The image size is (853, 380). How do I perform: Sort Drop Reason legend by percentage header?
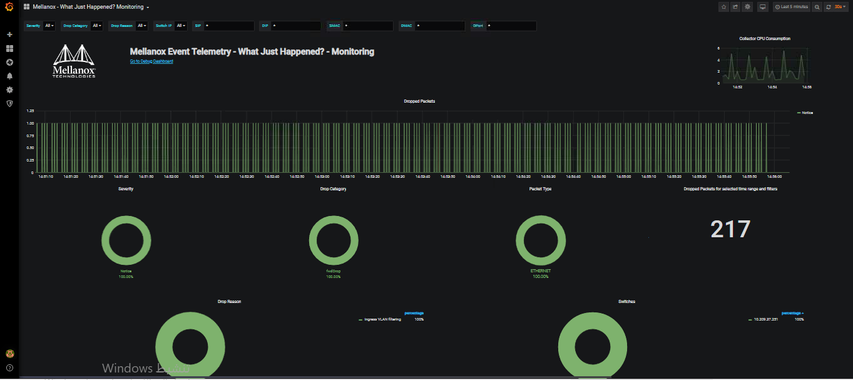[414, 313]
